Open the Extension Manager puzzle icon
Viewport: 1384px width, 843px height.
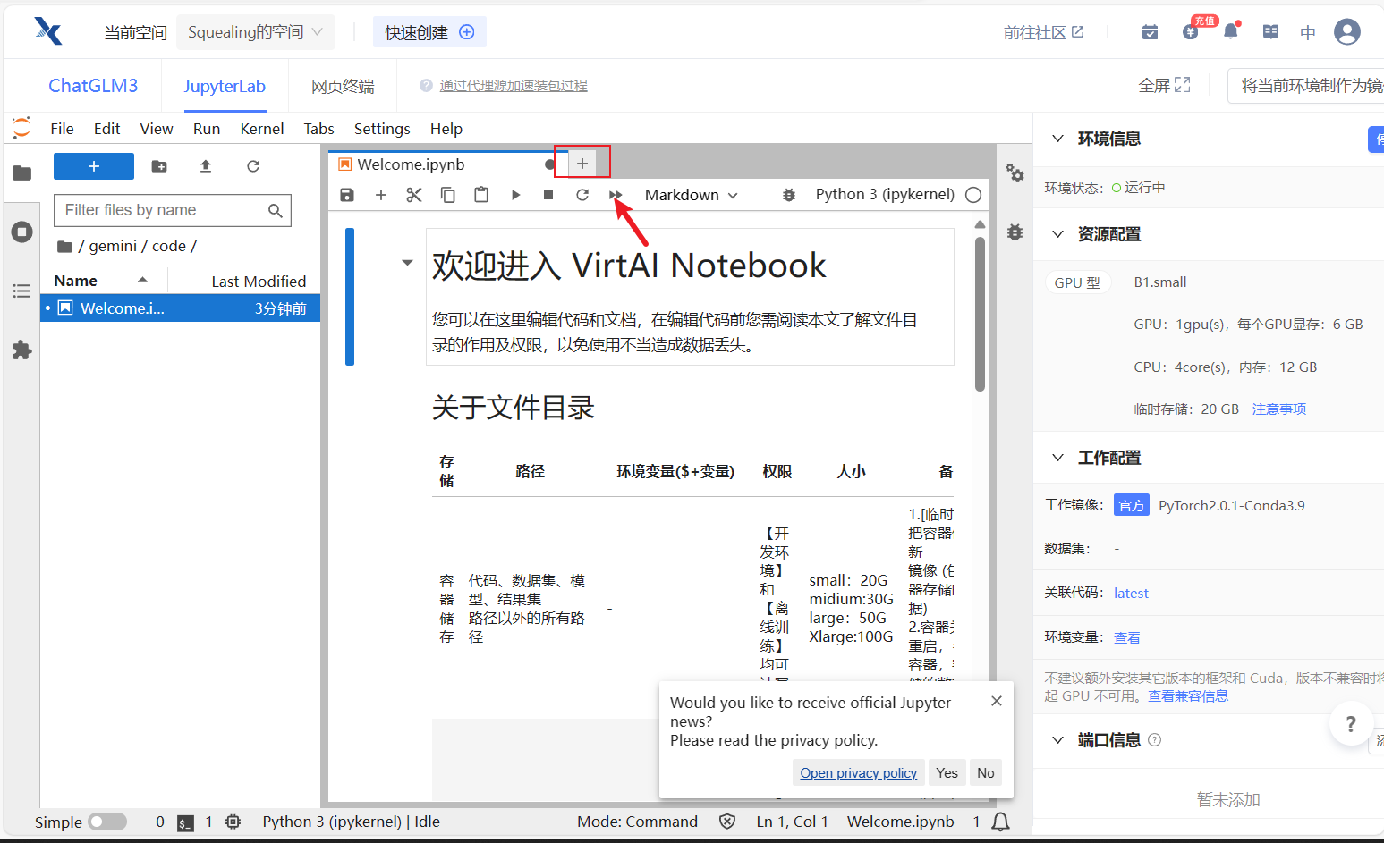pos(21,350)
